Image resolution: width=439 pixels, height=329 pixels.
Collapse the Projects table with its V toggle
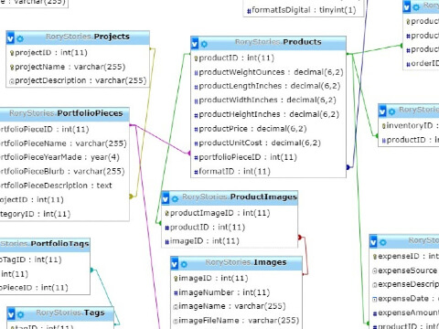pyautogui.click(x=10, y=38)
